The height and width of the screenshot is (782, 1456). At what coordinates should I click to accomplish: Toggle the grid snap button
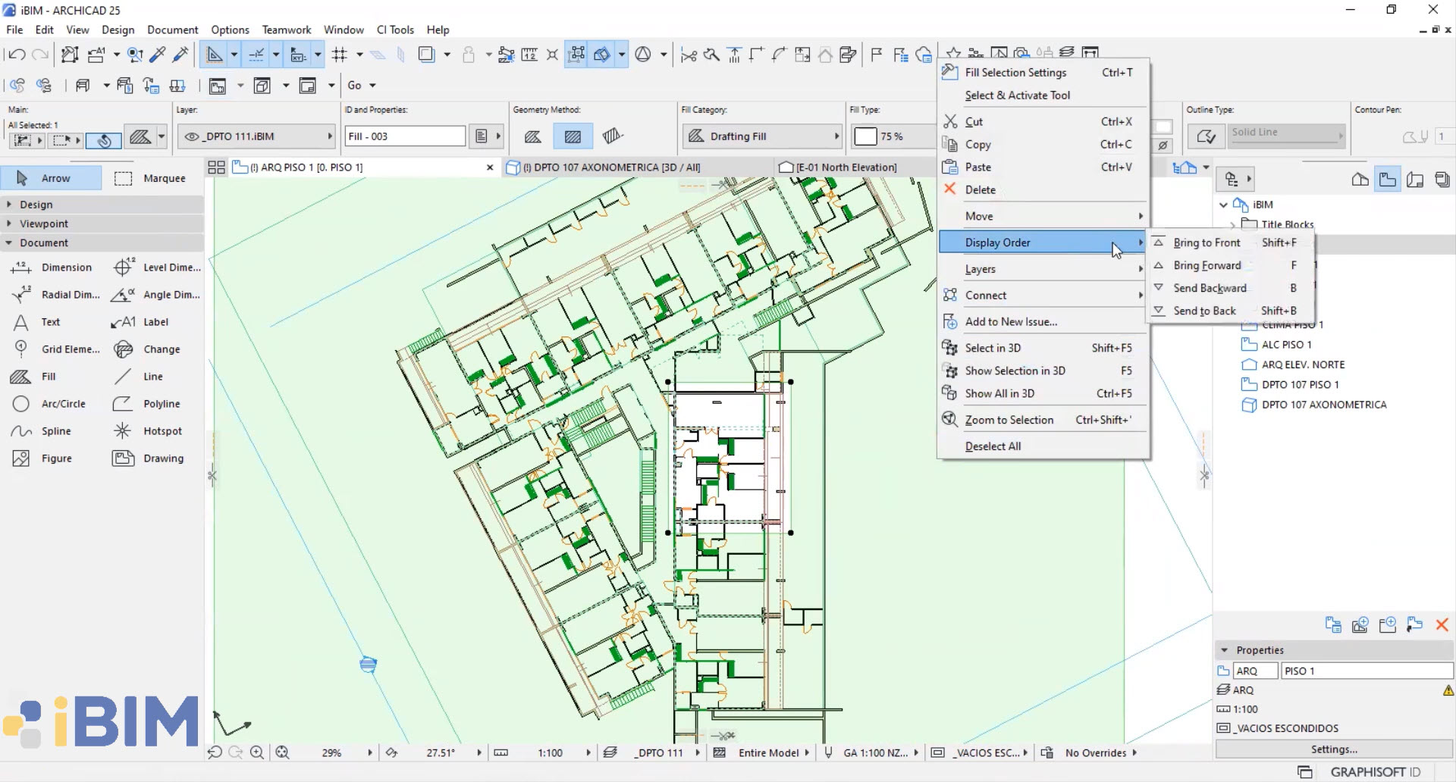[340, 55]
